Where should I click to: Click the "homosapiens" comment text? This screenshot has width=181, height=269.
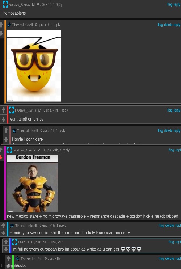click(x=14, y=13)
